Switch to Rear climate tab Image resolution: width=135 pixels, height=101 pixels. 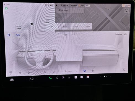(x=73, y=35)
